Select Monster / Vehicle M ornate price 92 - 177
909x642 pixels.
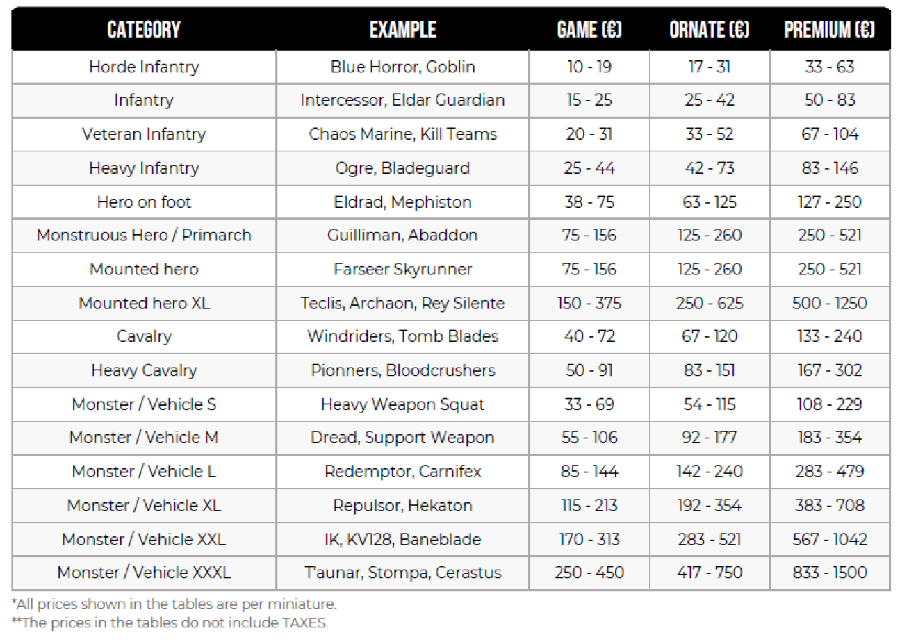click(x=710, y=438)
